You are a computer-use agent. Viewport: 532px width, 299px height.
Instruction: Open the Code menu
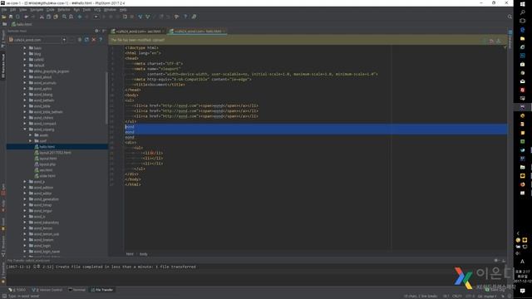pos(50,10)
